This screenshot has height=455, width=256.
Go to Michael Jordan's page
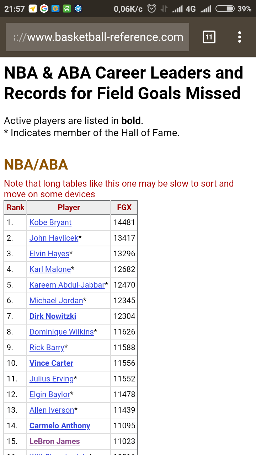56,301
